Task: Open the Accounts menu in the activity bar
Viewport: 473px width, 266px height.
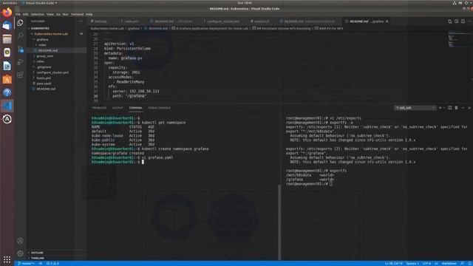Action: 20,240
